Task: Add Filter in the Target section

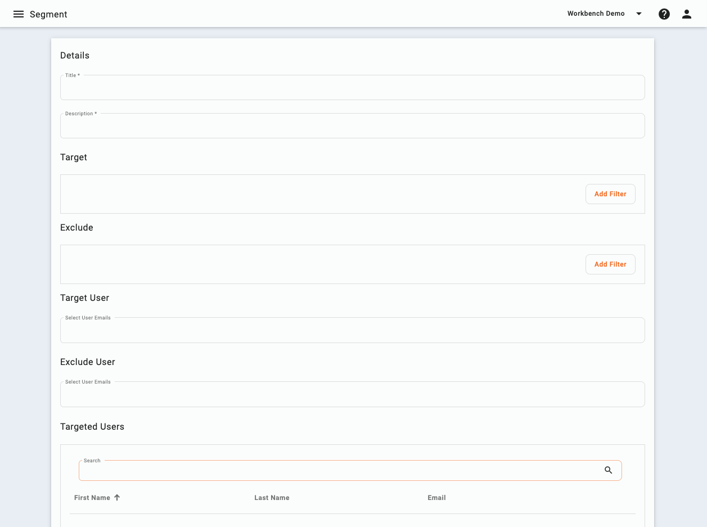Action: [x=610, y=193]
